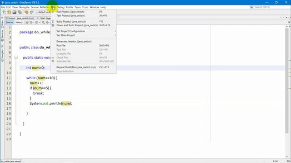Switch to the Start Page tab
Viewport: 291px width, 163px height.
[x=45, y=18]
